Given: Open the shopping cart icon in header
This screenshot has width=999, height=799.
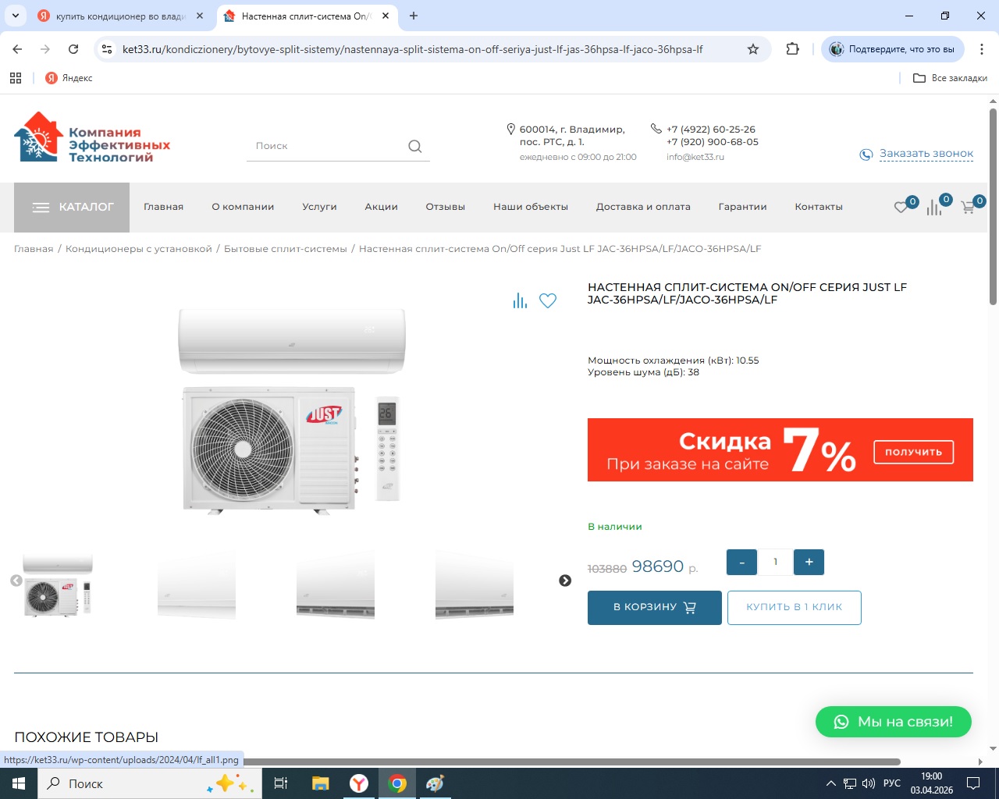Looking at the screenshot, I should (969, 207).
